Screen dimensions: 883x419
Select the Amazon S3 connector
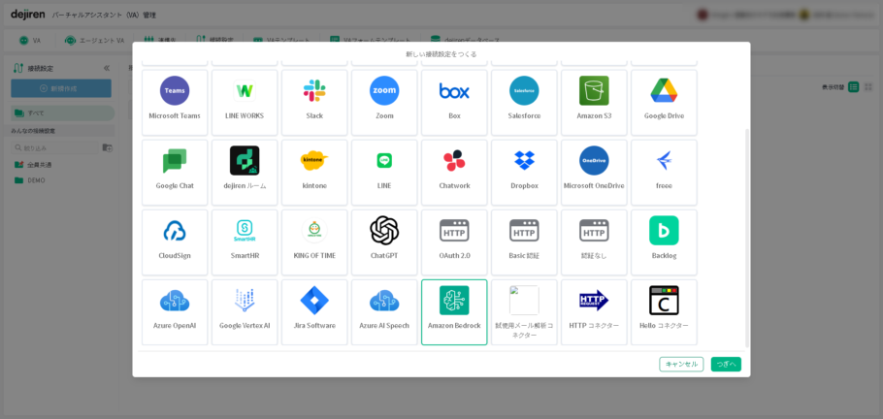(594, 103)
